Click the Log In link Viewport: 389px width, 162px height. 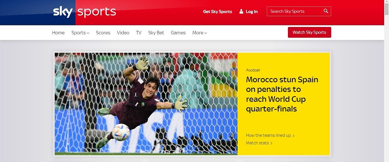[252, 12]
